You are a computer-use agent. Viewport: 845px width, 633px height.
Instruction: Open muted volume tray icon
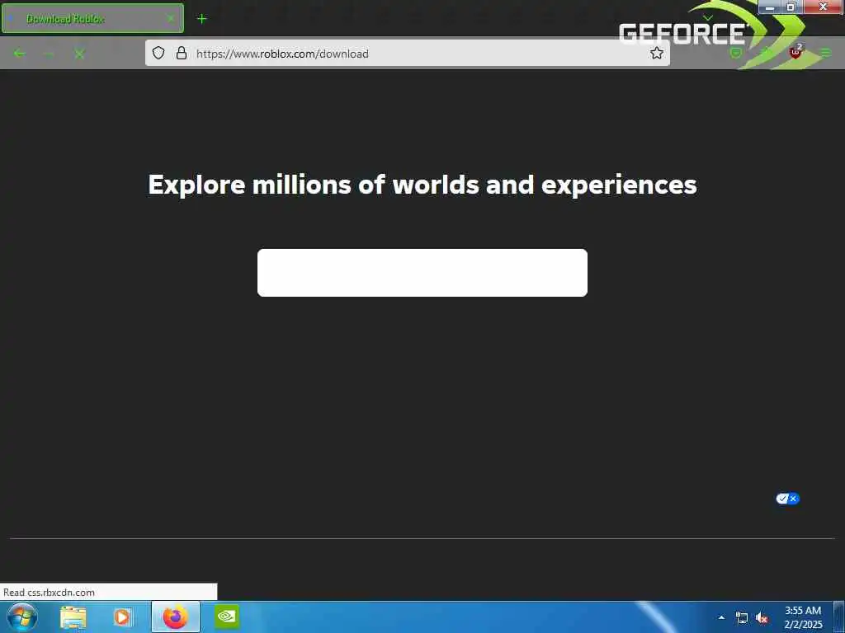tap(762, 618)
